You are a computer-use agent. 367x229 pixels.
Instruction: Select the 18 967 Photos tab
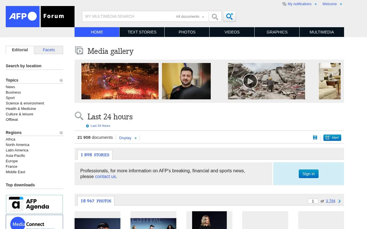[96, 201]
